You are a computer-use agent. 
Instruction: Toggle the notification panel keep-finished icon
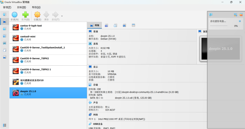click(236, 15)
